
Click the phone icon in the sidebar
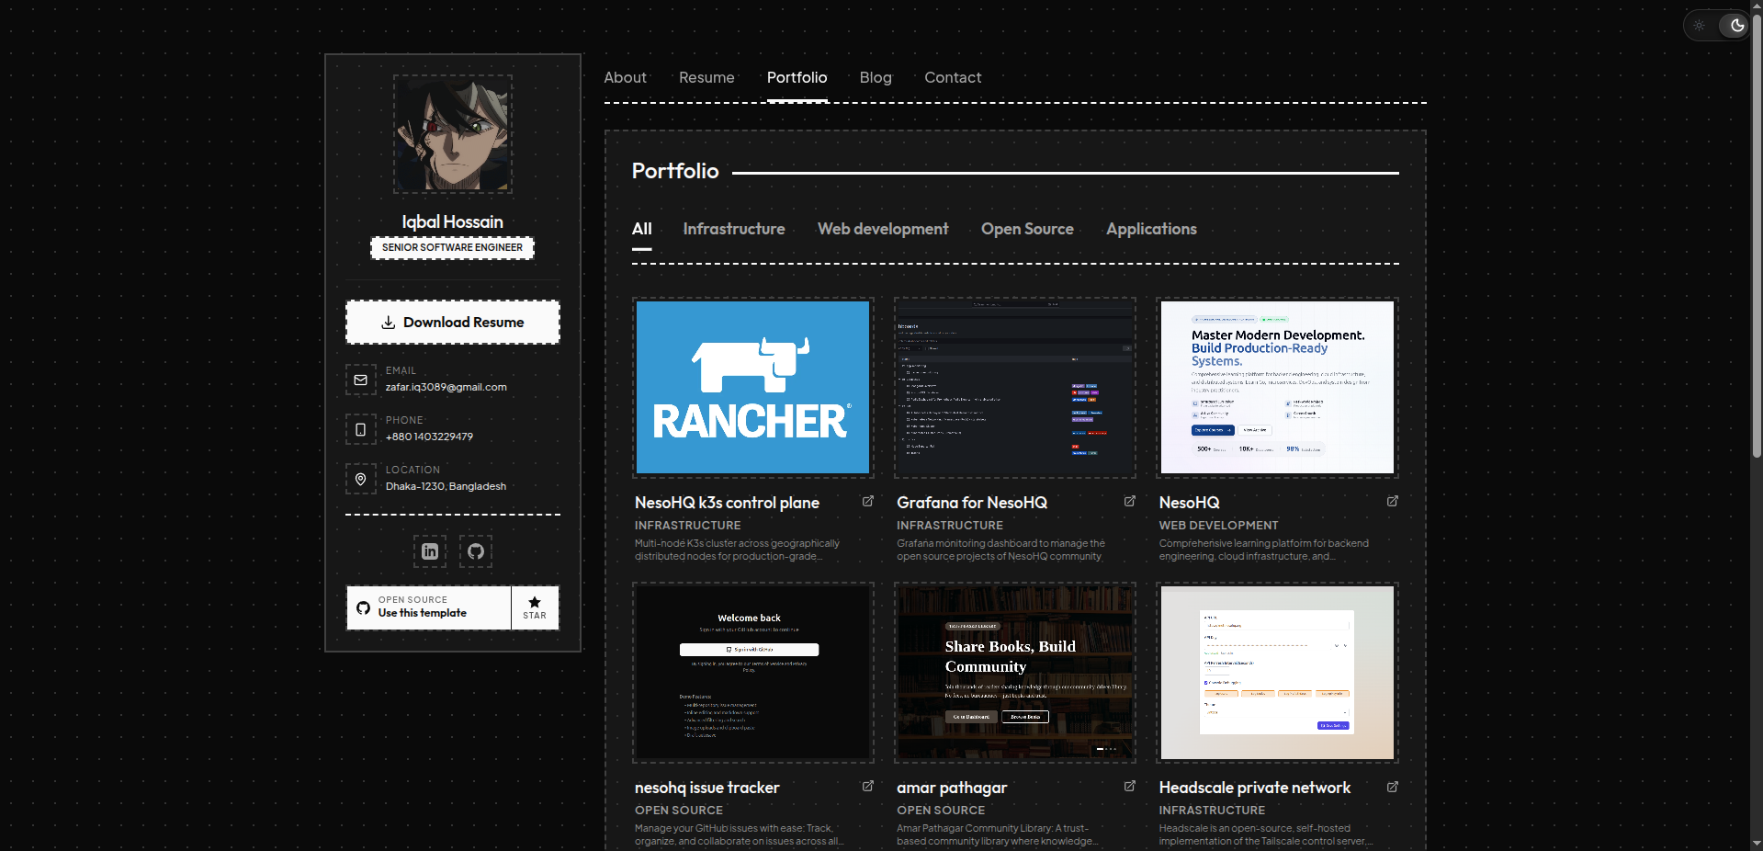click(360, 429)
